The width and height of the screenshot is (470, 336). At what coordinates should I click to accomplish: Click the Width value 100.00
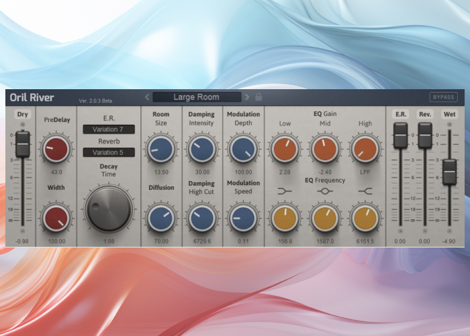click(56, 241)
